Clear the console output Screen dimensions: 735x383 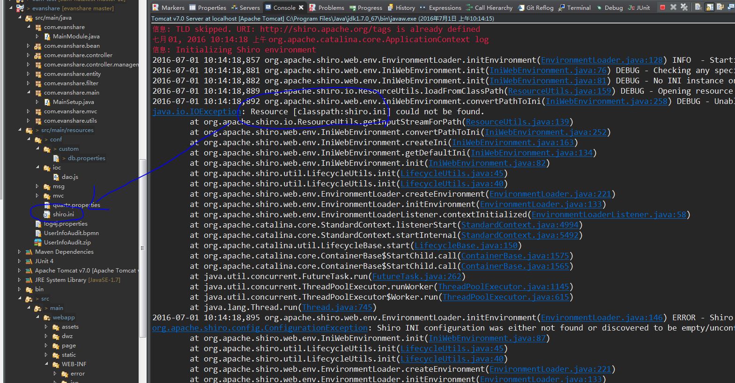pos(698,7)
